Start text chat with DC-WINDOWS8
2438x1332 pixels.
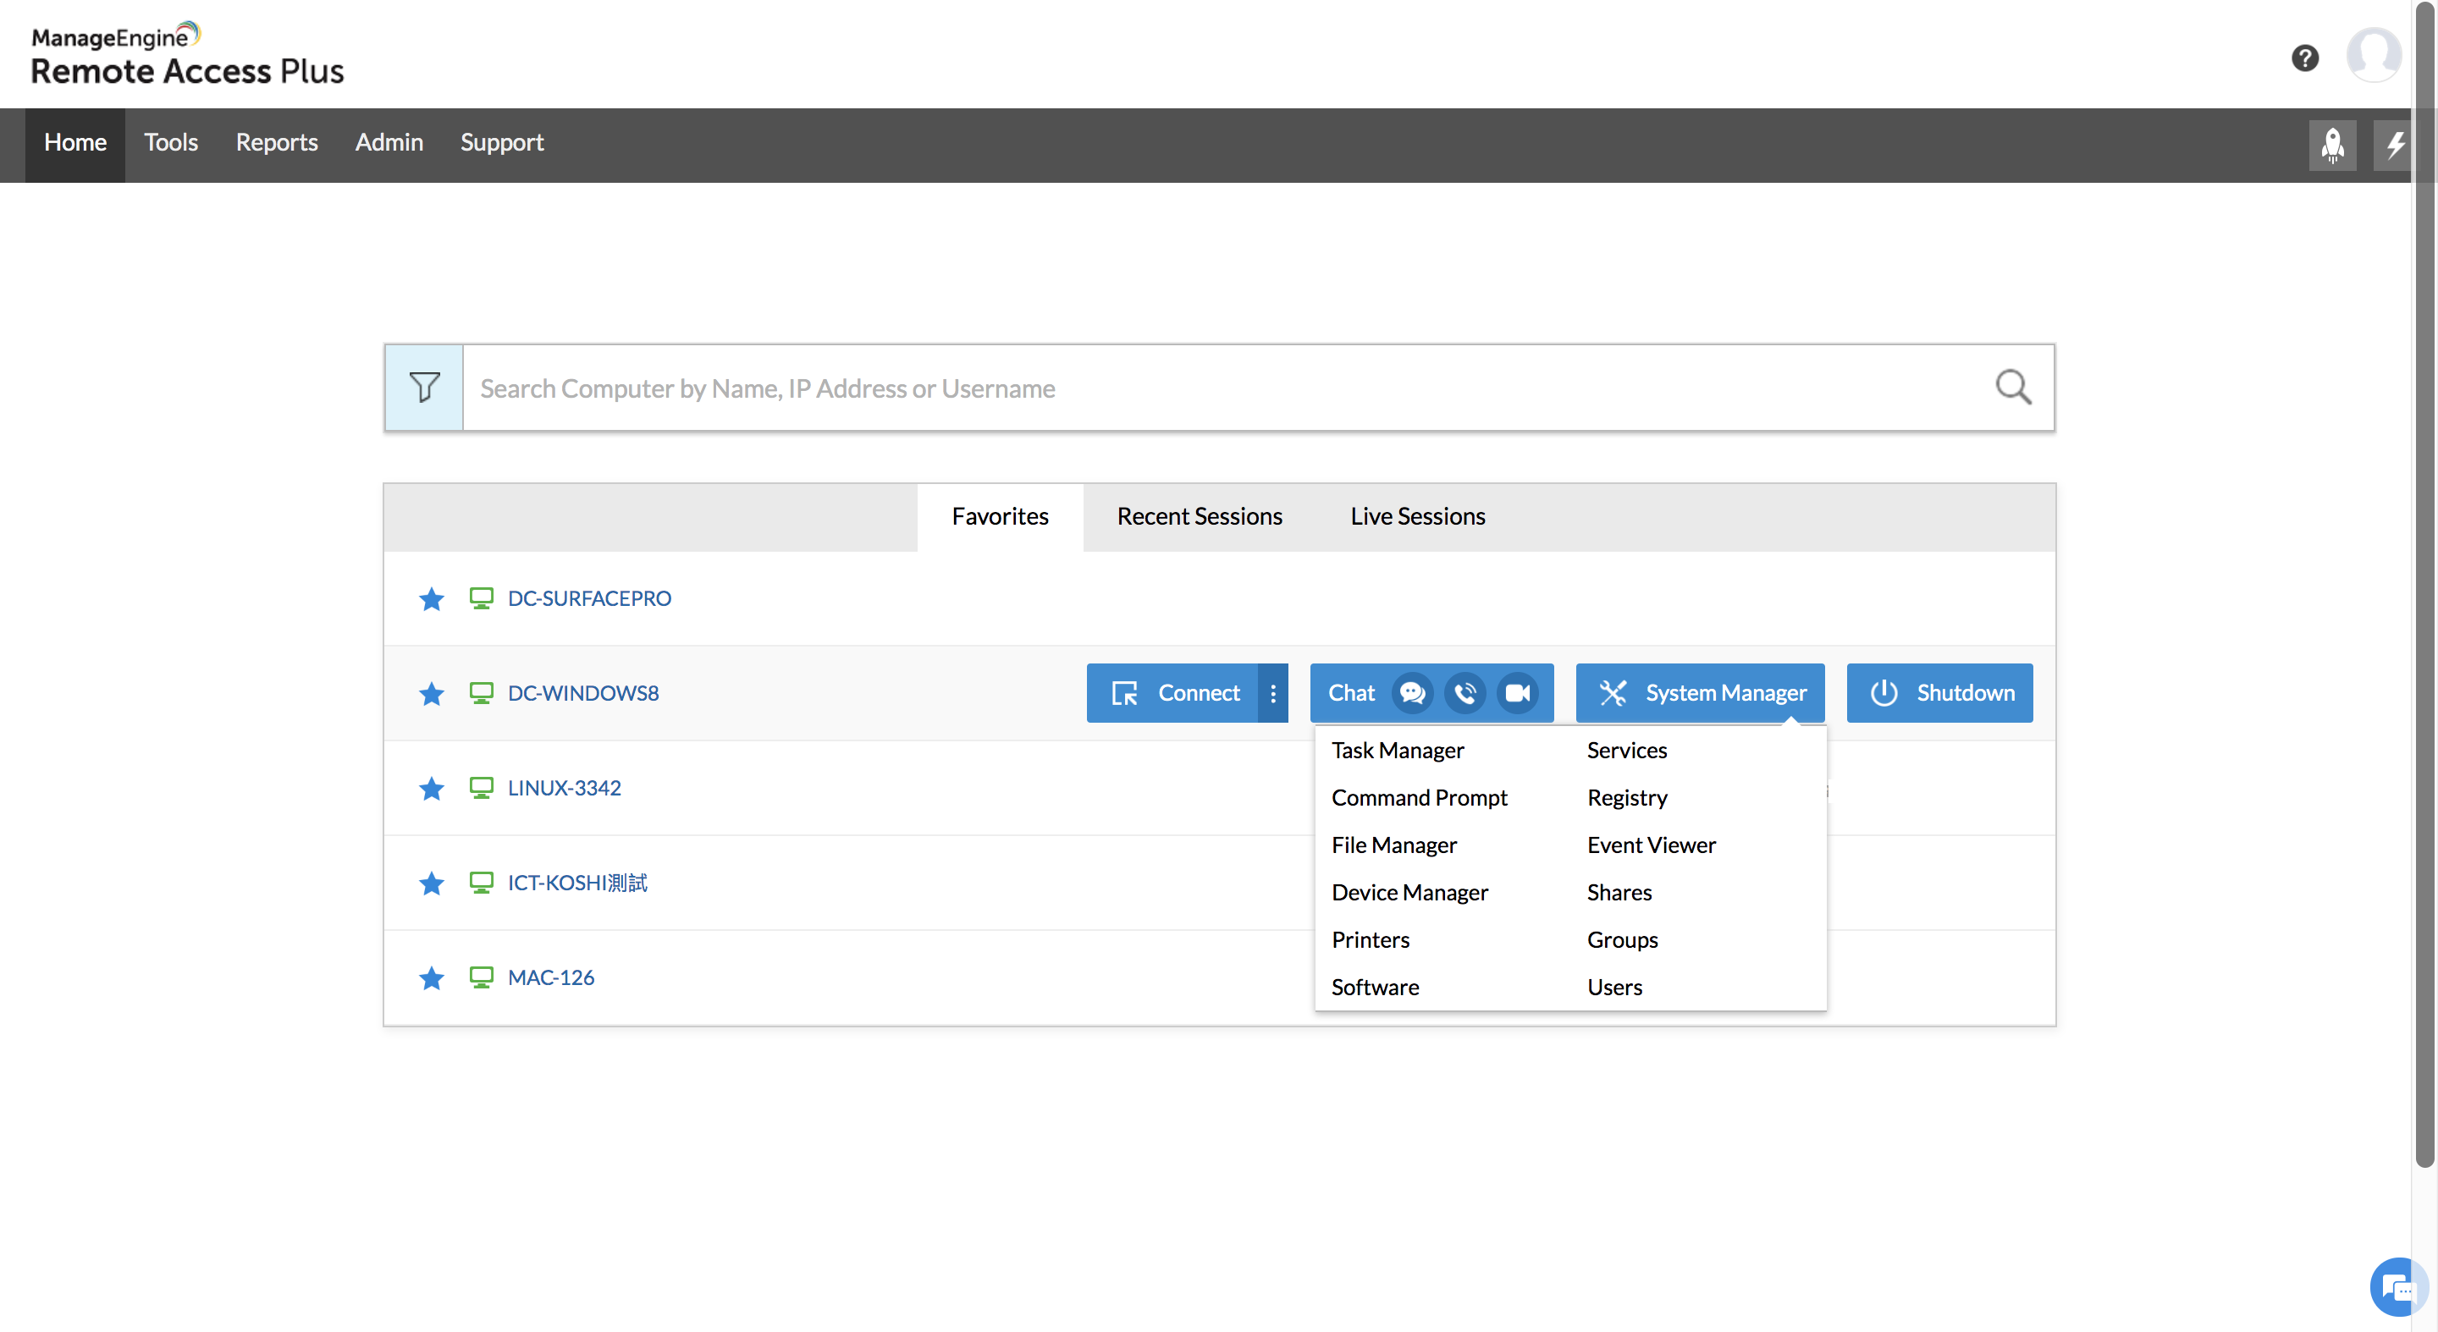(1411, 692)
